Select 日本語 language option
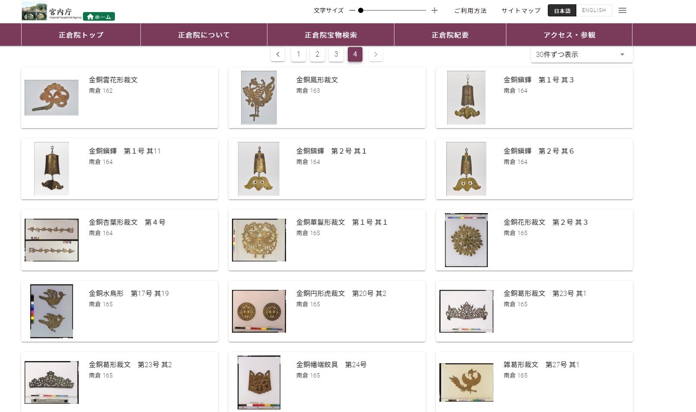Viewport: 696px width, 412px height. (x=562, y=10)
